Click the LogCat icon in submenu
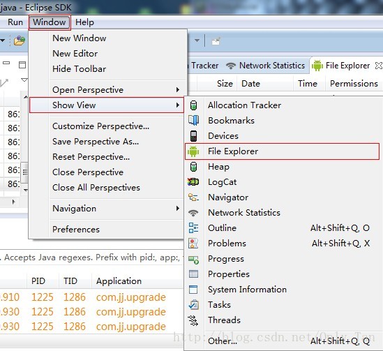Image resolution: width=383 pixels, height=351 pixels. tap(193, 182)
